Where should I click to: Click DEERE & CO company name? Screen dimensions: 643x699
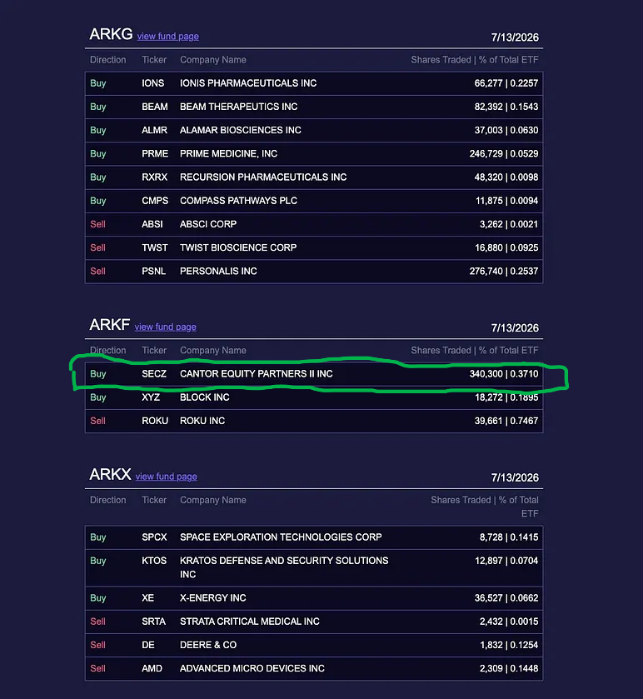(x=208, y=645)
